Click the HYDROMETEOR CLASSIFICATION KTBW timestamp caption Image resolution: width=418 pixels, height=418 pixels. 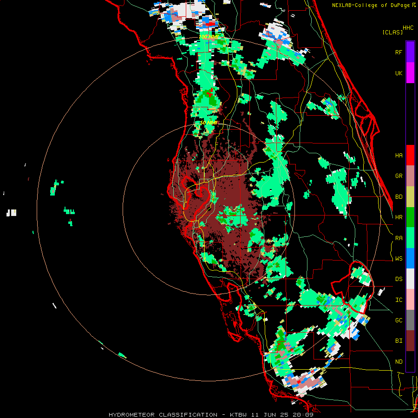[211, 415]
